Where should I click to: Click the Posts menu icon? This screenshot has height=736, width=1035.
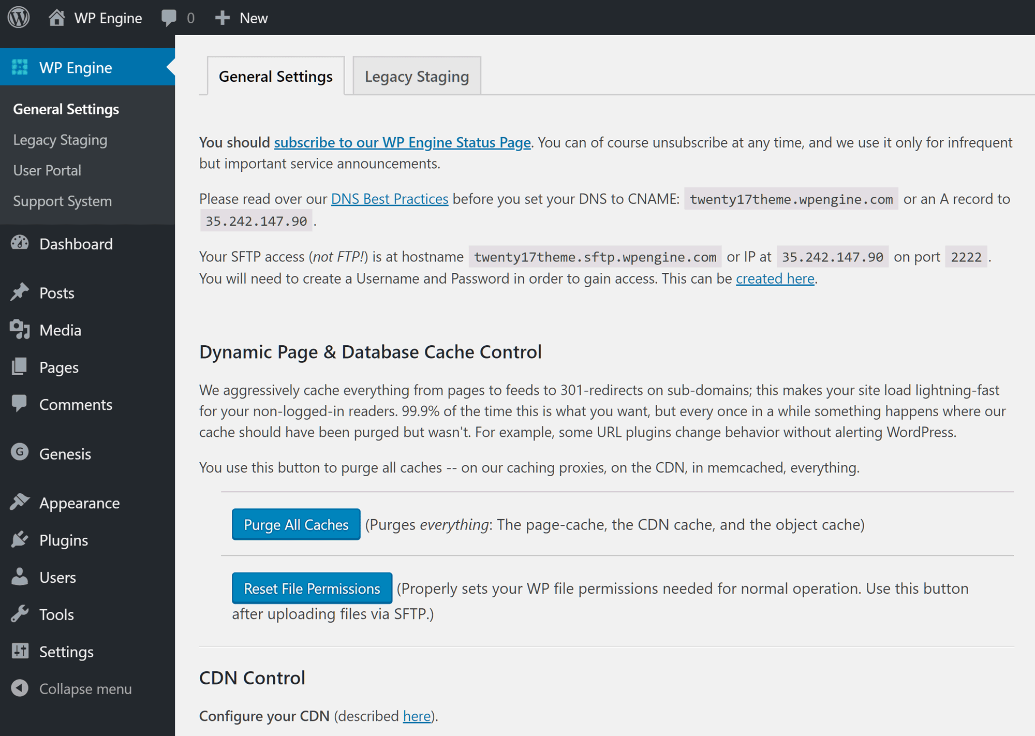[22, 292]
